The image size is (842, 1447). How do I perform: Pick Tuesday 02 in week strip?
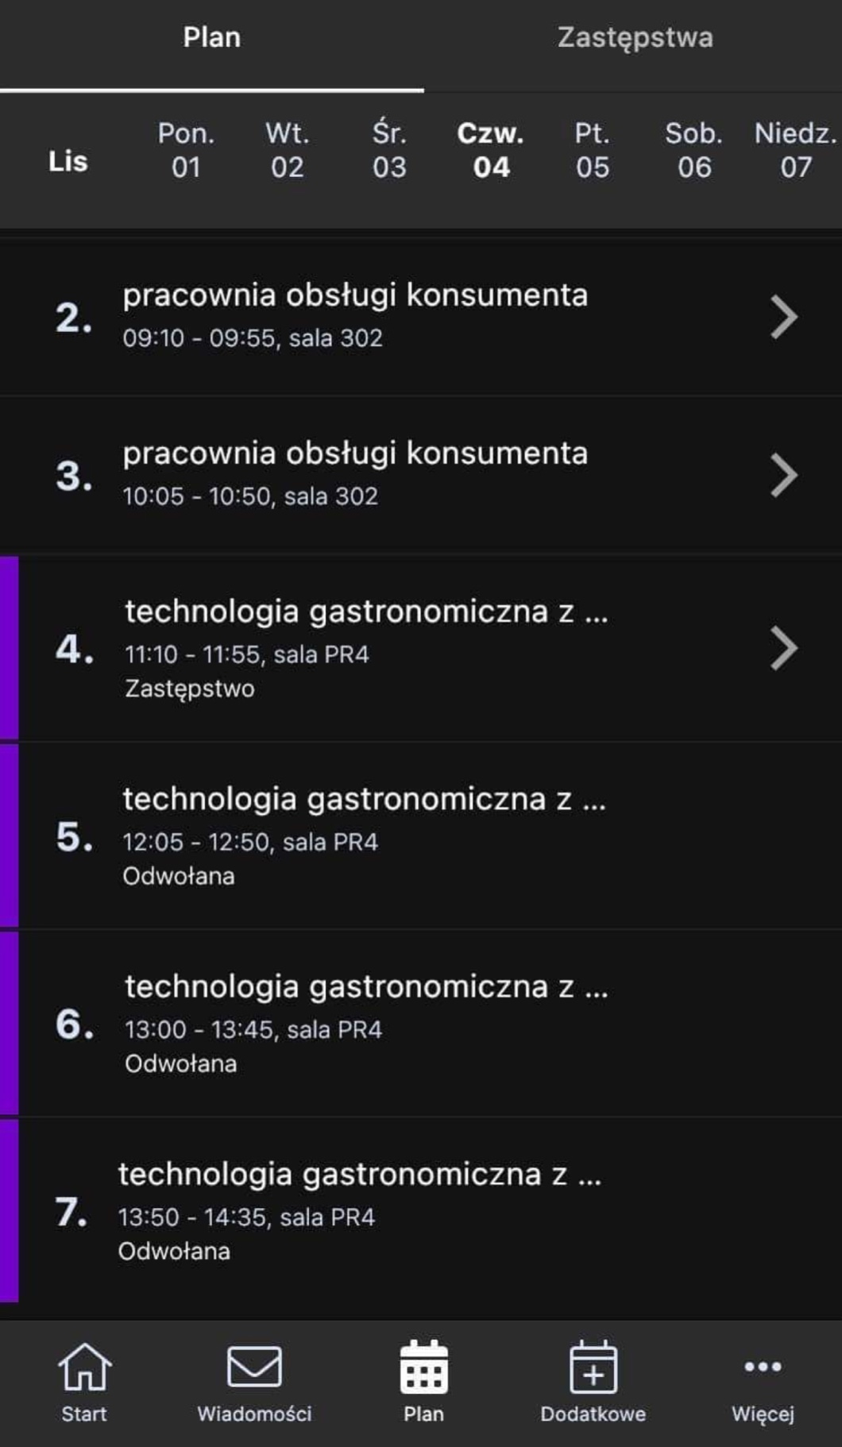(288, 150)
